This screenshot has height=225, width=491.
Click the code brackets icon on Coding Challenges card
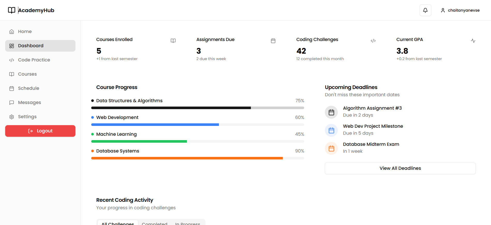pyautogui.click(x=373, y=41)
